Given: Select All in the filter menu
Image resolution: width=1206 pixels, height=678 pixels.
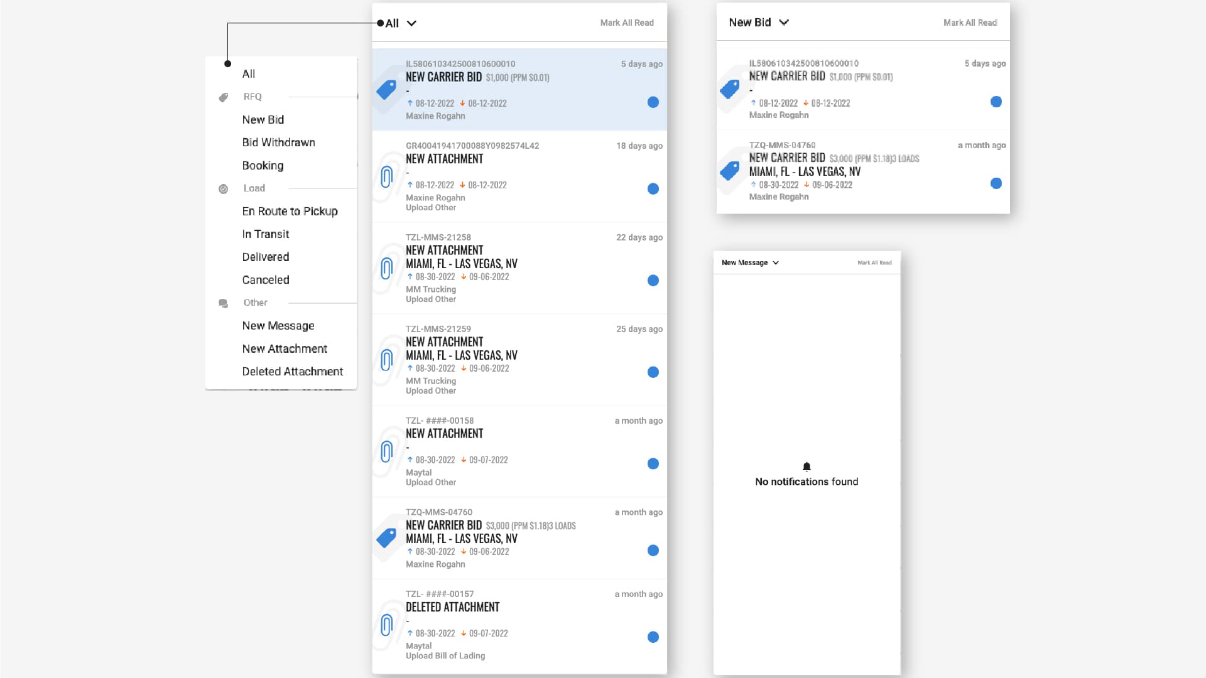Looking at the screenshot, I should click(x=249, y=74).
